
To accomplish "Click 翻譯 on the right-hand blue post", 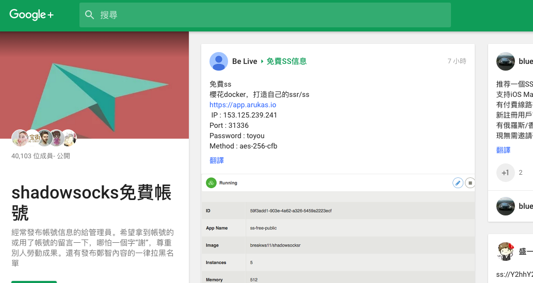I will coord(503,150).
